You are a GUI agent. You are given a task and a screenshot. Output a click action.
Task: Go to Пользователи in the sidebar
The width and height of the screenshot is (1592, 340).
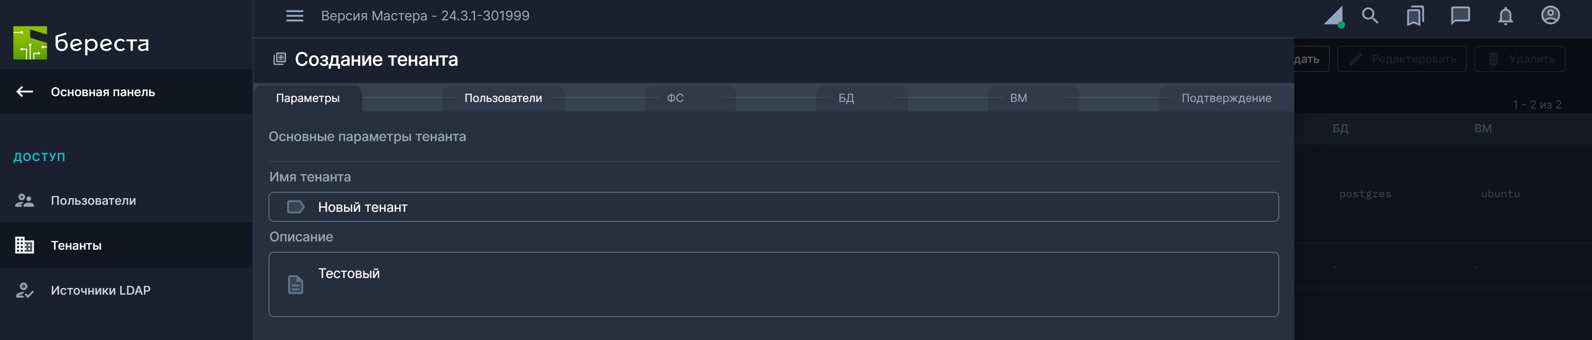[x=93, y=201]
